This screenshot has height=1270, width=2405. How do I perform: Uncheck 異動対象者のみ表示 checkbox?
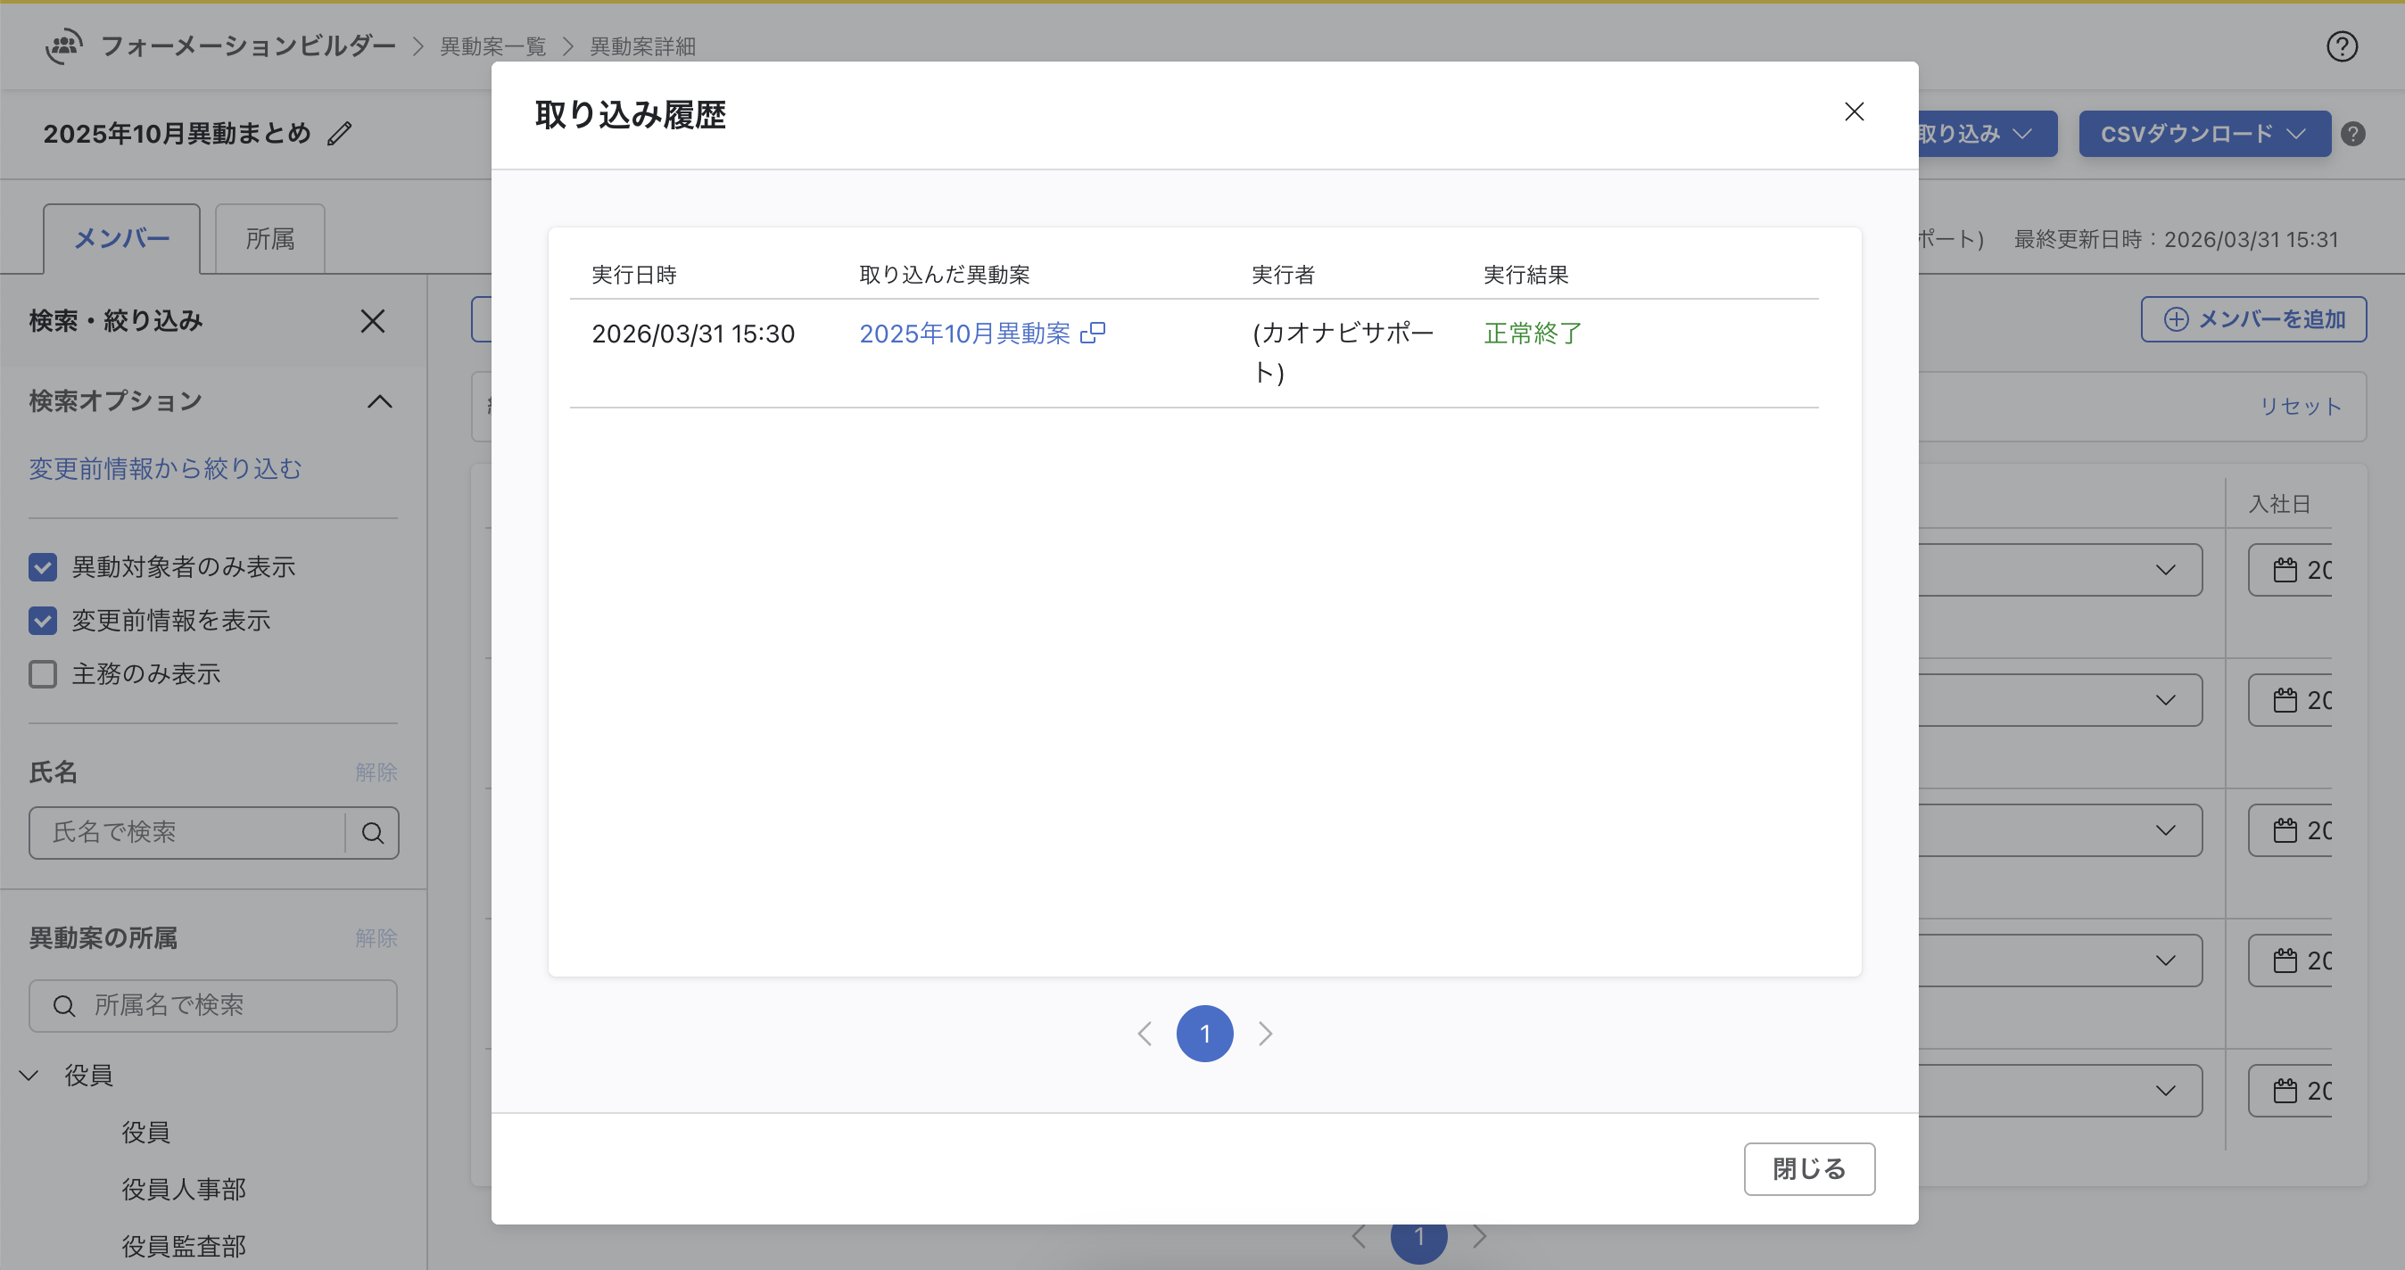point(43,566)
